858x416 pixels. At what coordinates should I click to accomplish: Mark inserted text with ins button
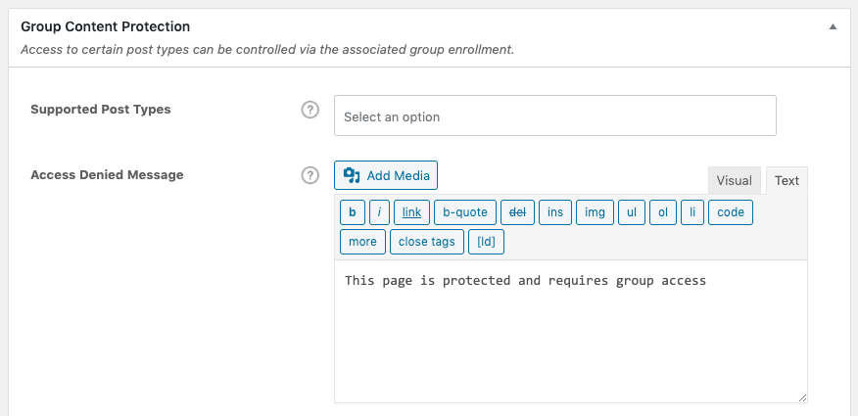554,212
